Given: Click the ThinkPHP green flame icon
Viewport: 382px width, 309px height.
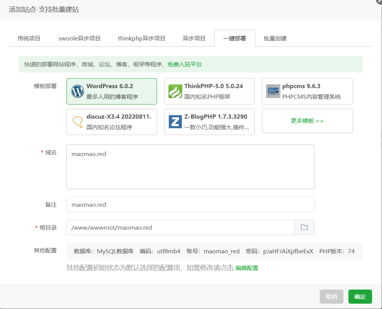Looking at the screenshot, I should 175,91.
